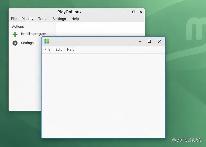Minimize the front window
The image size is (206, 147).
tap(140, 41)
